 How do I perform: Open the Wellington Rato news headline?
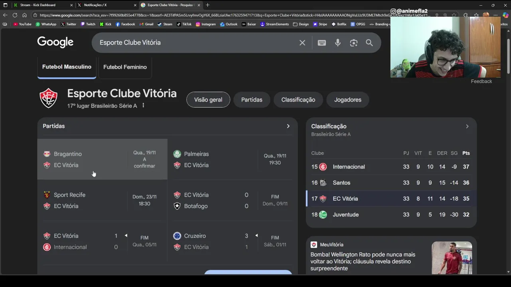coord(363,261)
